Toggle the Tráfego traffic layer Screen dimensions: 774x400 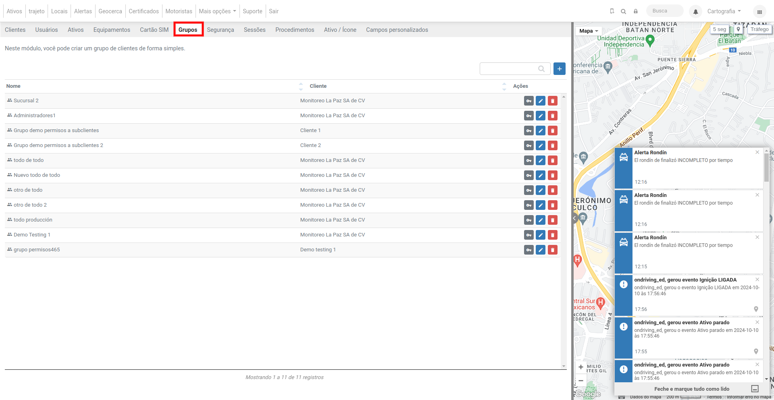coord(759,29)
